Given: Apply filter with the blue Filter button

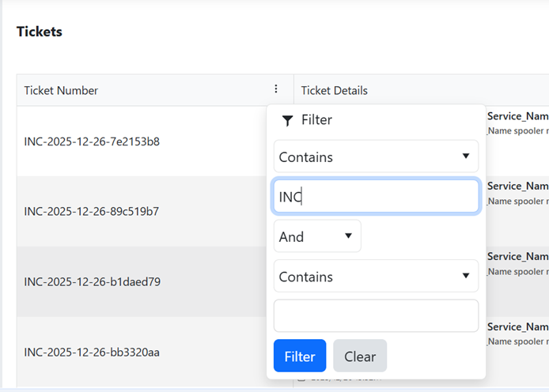Looking at the screenshot, I should coord(300,356).
